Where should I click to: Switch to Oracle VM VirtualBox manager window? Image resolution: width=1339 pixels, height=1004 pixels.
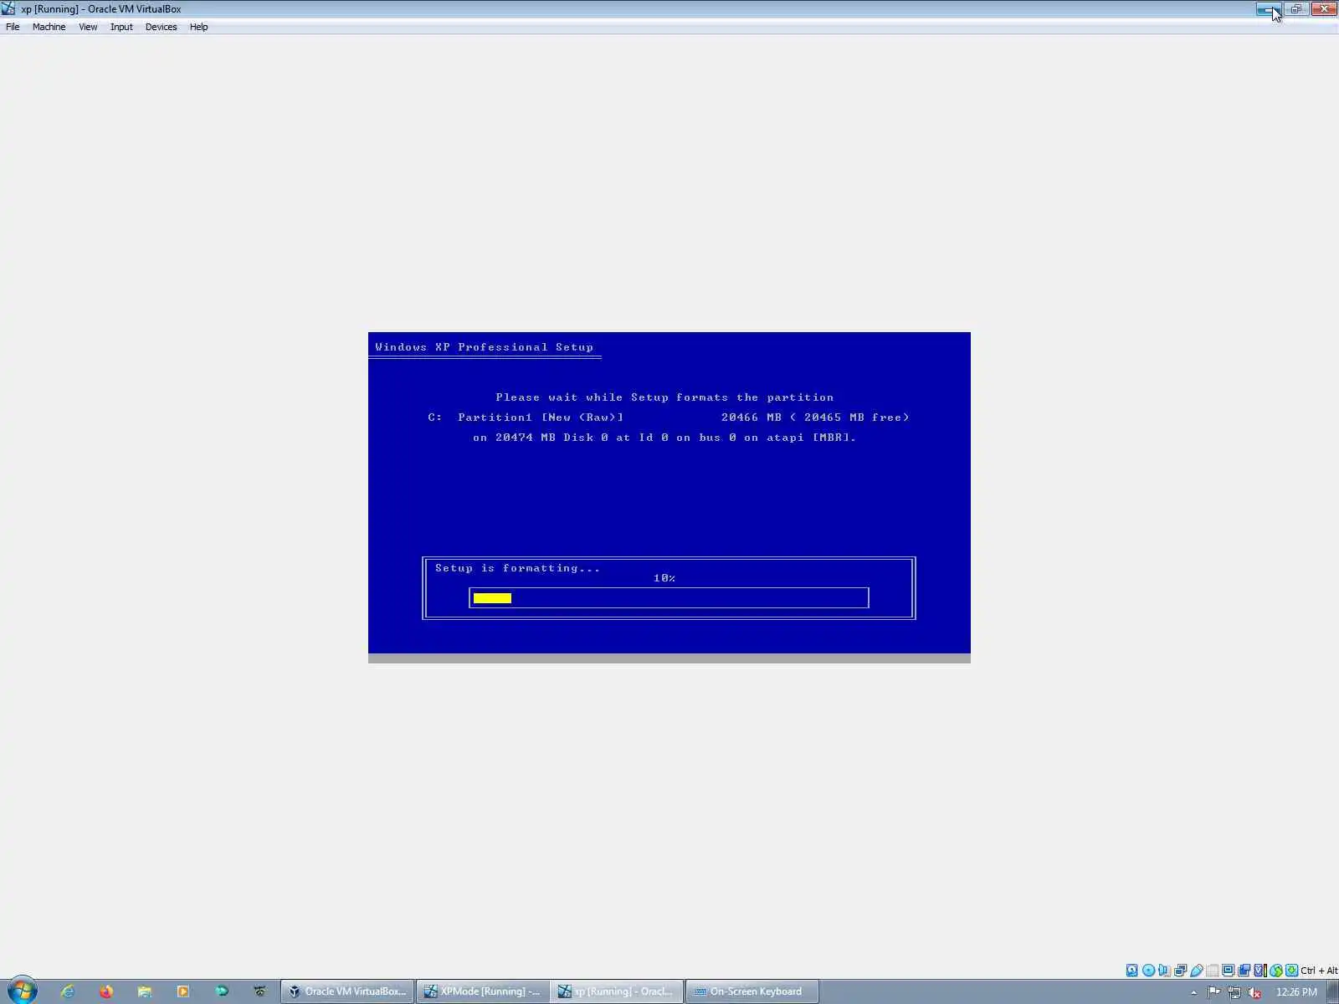[347, 991]
